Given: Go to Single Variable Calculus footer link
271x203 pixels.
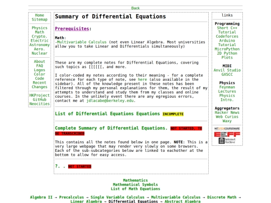Looking at the screenshot, I should pyautogui.click(x=117, y=197).
